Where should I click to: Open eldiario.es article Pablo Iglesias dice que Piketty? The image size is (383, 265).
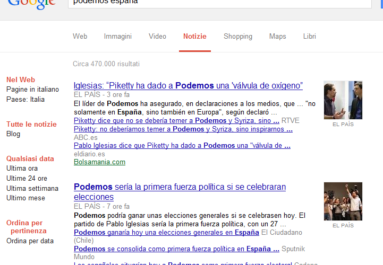click(x=182, y=146)
